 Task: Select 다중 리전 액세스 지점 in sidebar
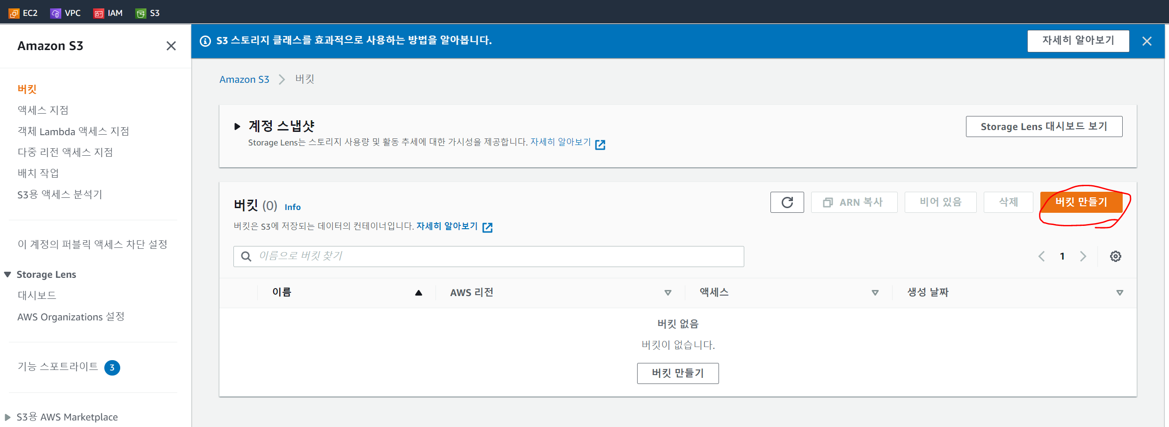tap(65, 152)
